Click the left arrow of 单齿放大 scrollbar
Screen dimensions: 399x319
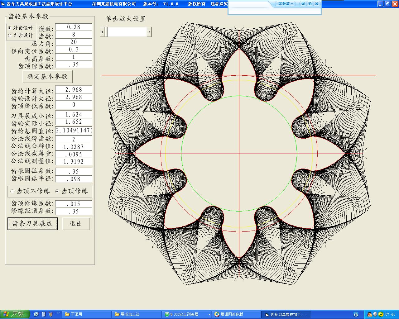102,32
